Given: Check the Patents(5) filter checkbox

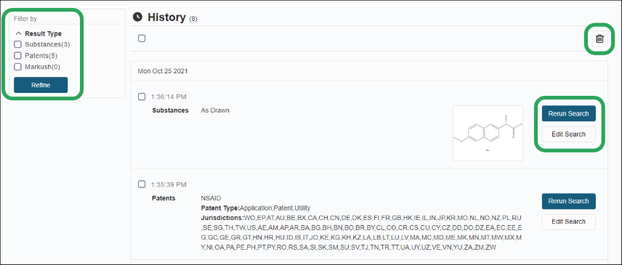Looking at the screenshot, I should pos(17,55).
